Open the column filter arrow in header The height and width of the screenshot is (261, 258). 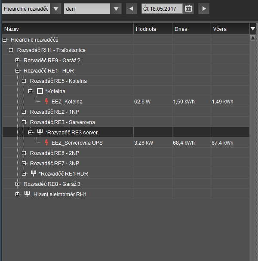coord(253,29)
